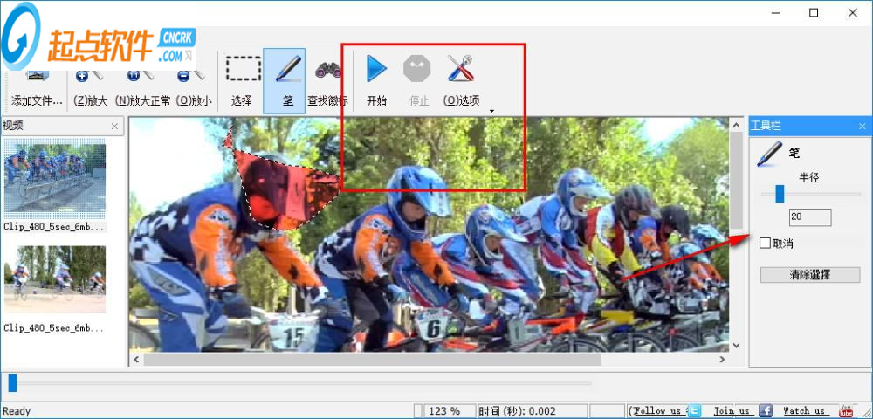Click the 停止 stop icon
The image size is (873, 419).
coord(418,80)
